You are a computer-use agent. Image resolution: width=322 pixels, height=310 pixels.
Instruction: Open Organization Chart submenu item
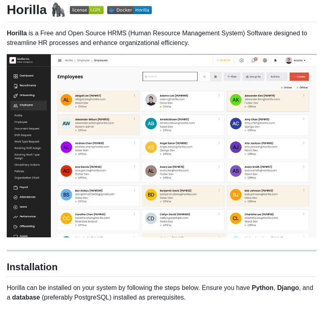click(27, 178)
